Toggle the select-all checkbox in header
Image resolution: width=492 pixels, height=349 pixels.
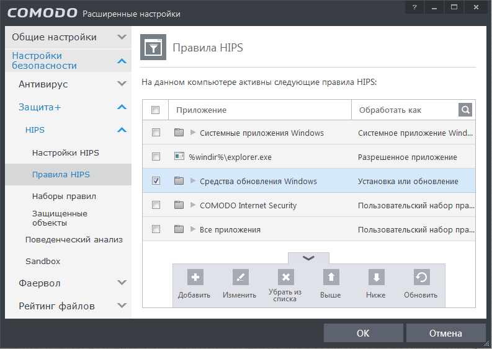pyautogui.click(x=156, y=110)
